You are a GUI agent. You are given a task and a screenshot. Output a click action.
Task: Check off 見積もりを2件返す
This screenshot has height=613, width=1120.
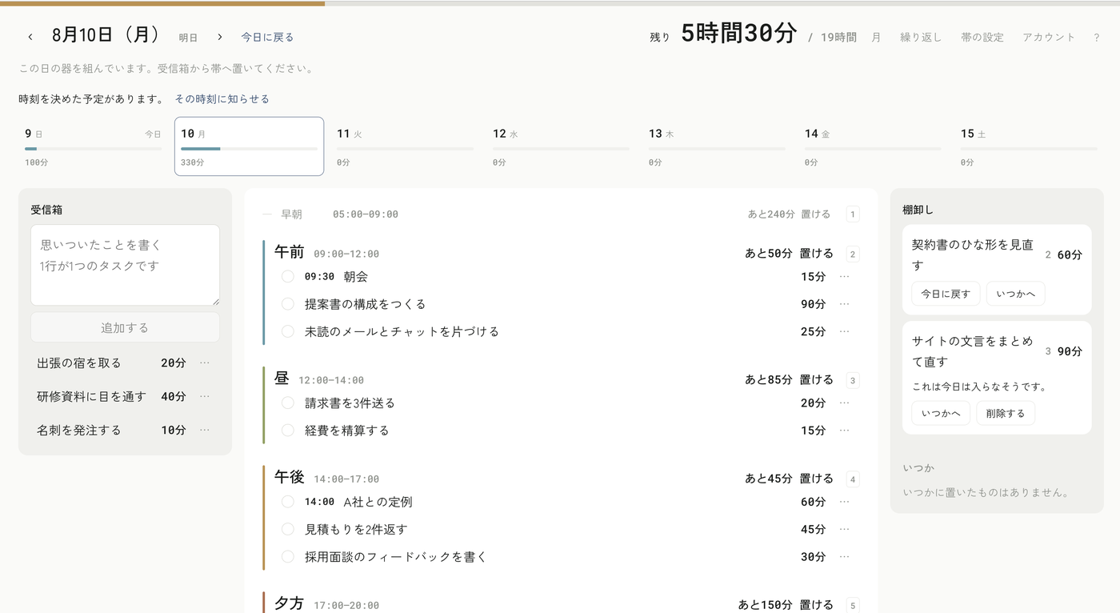point(288,529)
